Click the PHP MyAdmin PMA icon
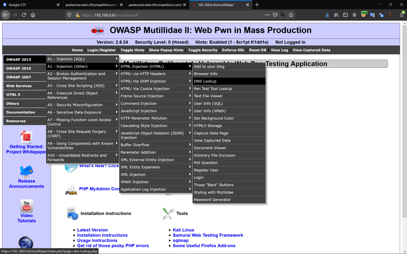The height and width of the screenshot is (254, 407). pyautogui.click(x=71, y=190)
